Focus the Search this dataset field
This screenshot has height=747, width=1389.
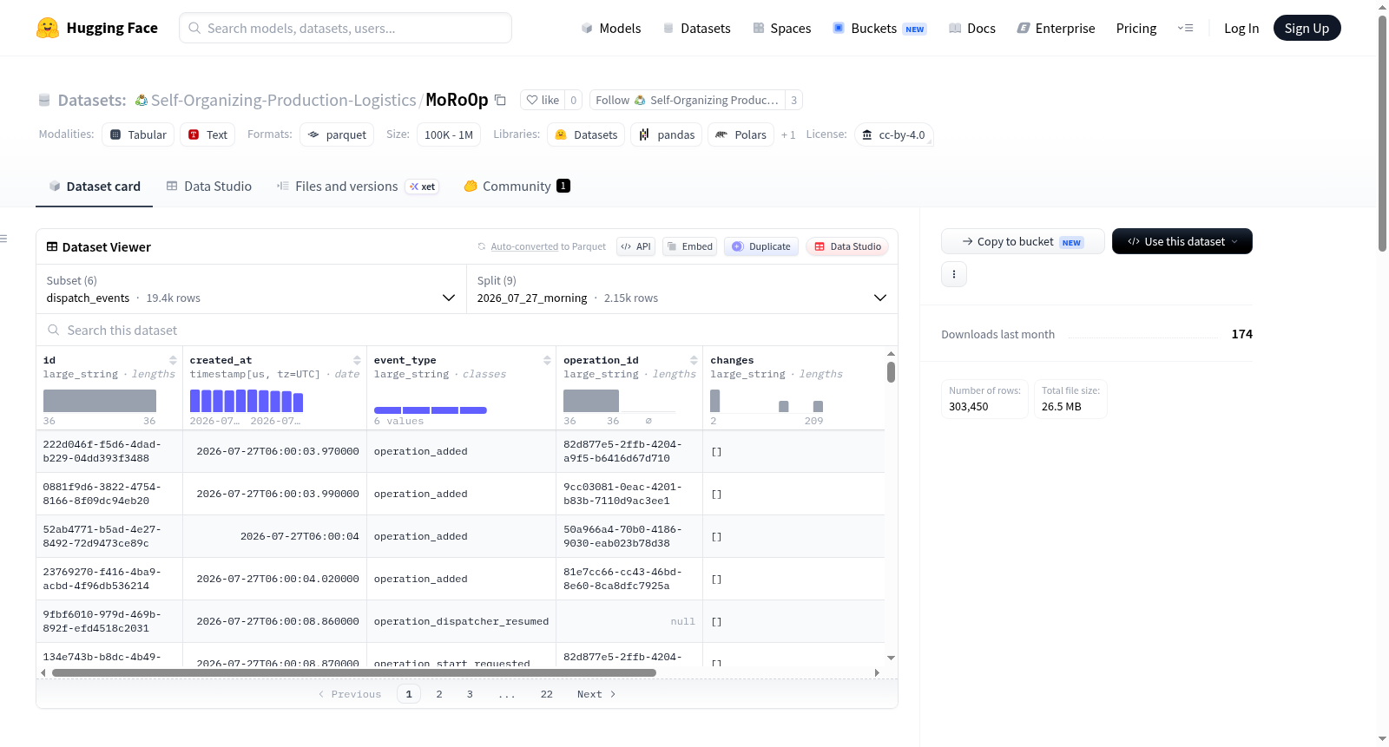tap(467, 331)
